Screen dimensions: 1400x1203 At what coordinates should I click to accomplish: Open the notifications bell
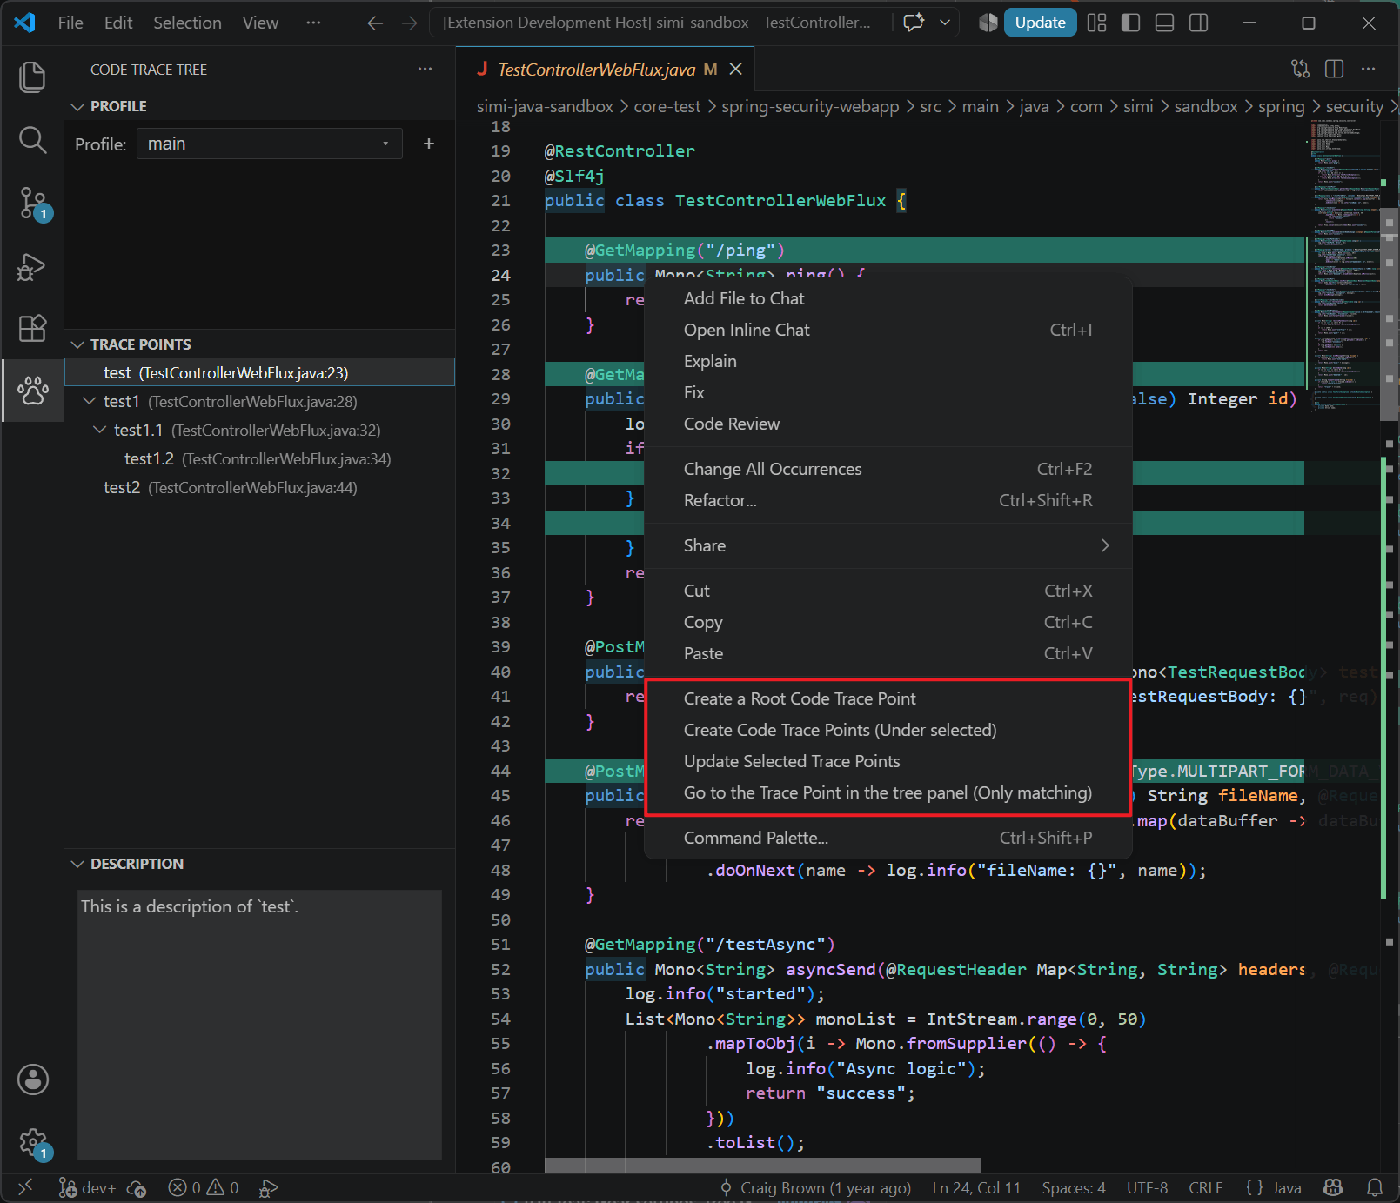click(x=1375, y=1187)
